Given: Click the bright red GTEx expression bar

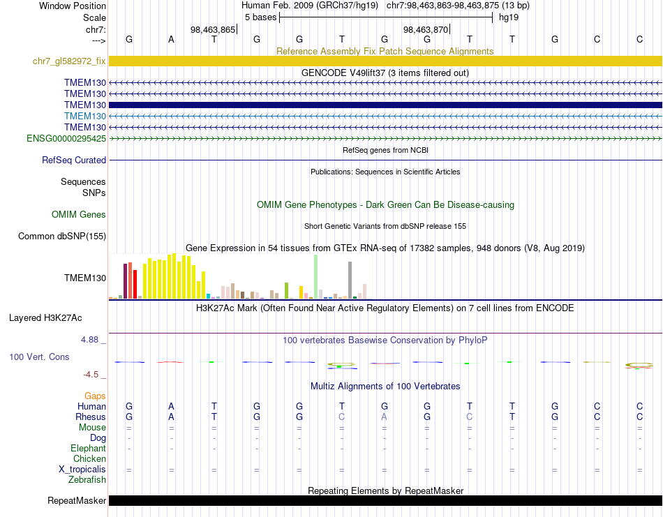Looking at the screenshot, I should tap(135, 285).
